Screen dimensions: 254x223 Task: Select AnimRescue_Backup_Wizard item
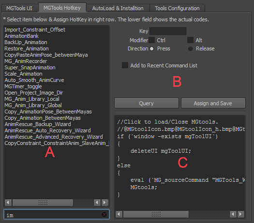[x=38, y=124]
